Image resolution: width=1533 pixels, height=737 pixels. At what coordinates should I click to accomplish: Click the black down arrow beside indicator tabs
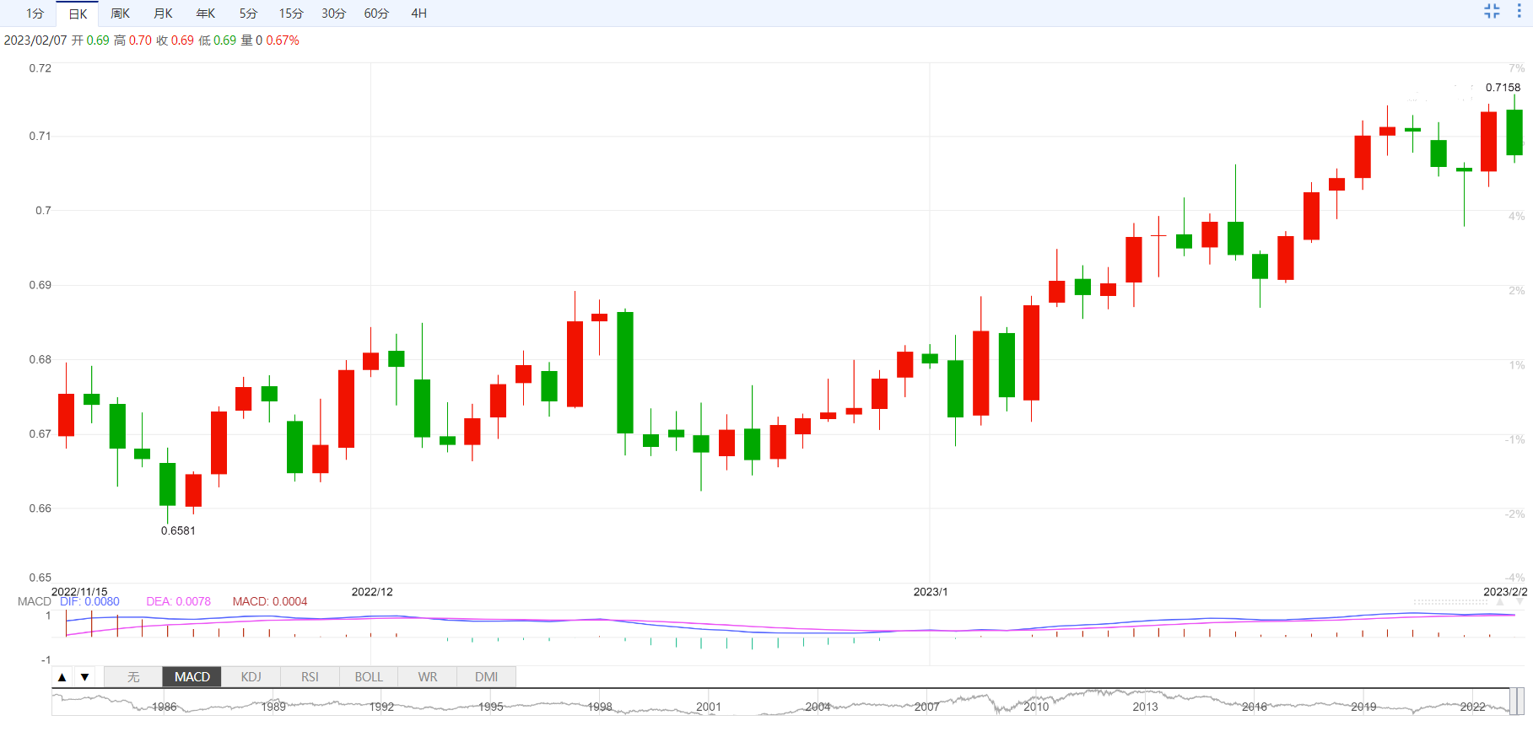tap(84, 677)
